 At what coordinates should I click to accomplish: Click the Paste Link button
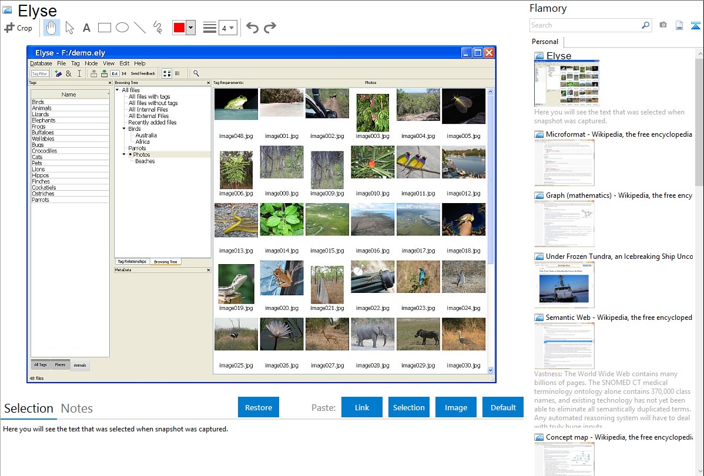pos(362,407)
